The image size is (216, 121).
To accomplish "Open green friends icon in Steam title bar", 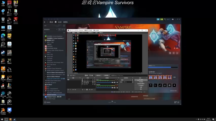I will click(x=161, y=19).
